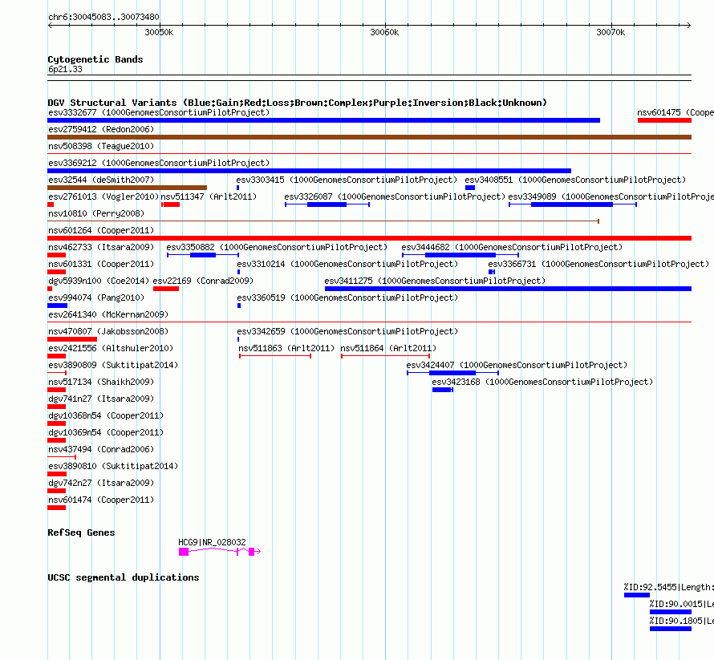The height and width of the screenshot is (660, 714).
Task: Select the dgv10368n54 (Cooper2011) label
Action: click(106, 415)
